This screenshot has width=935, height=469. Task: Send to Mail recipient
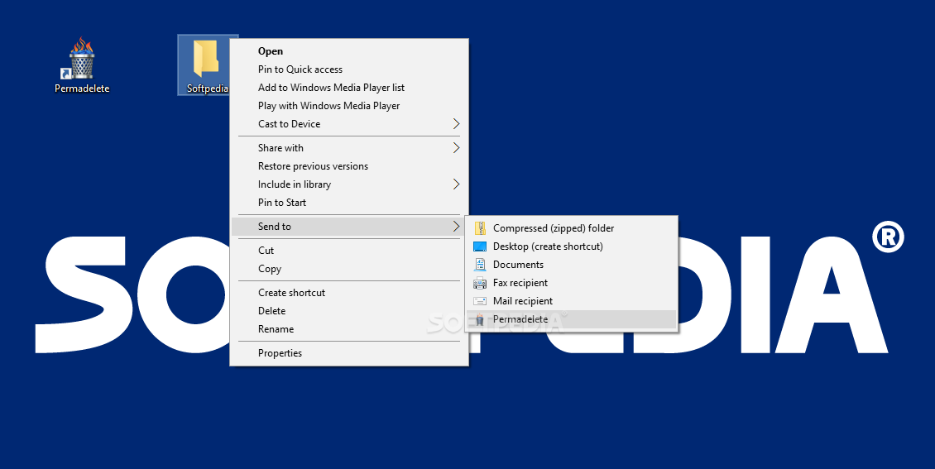click(x=571, y=301)
